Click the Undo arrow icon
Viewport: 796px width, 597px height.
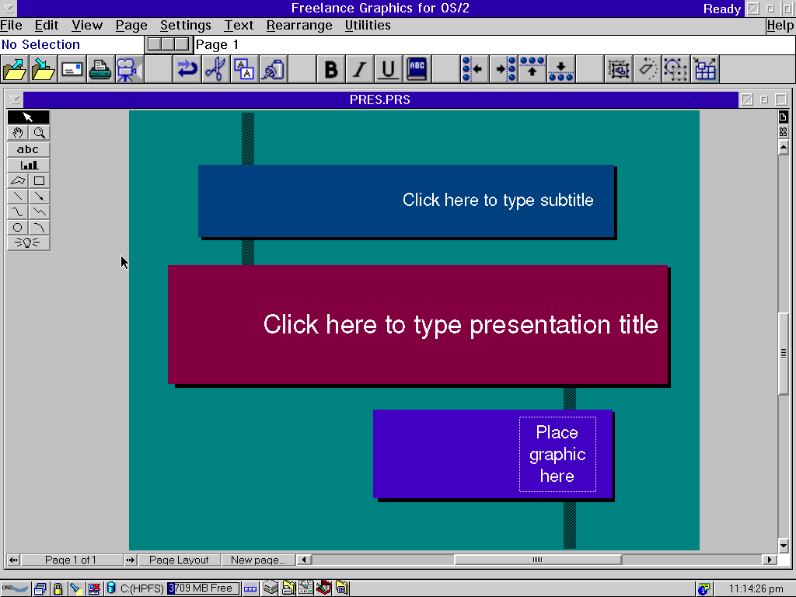(x=187, y=69)
